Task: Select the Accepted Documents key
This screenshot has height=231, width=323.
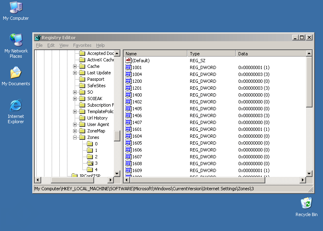Action: click(x=100, y=53)
